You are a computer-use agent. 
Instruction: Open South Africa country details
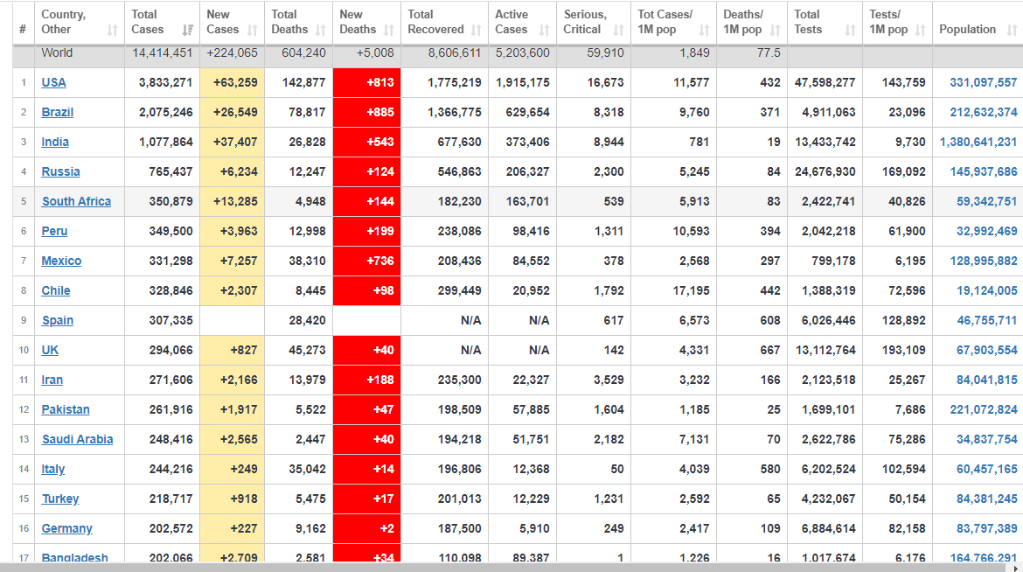(76, 201)
